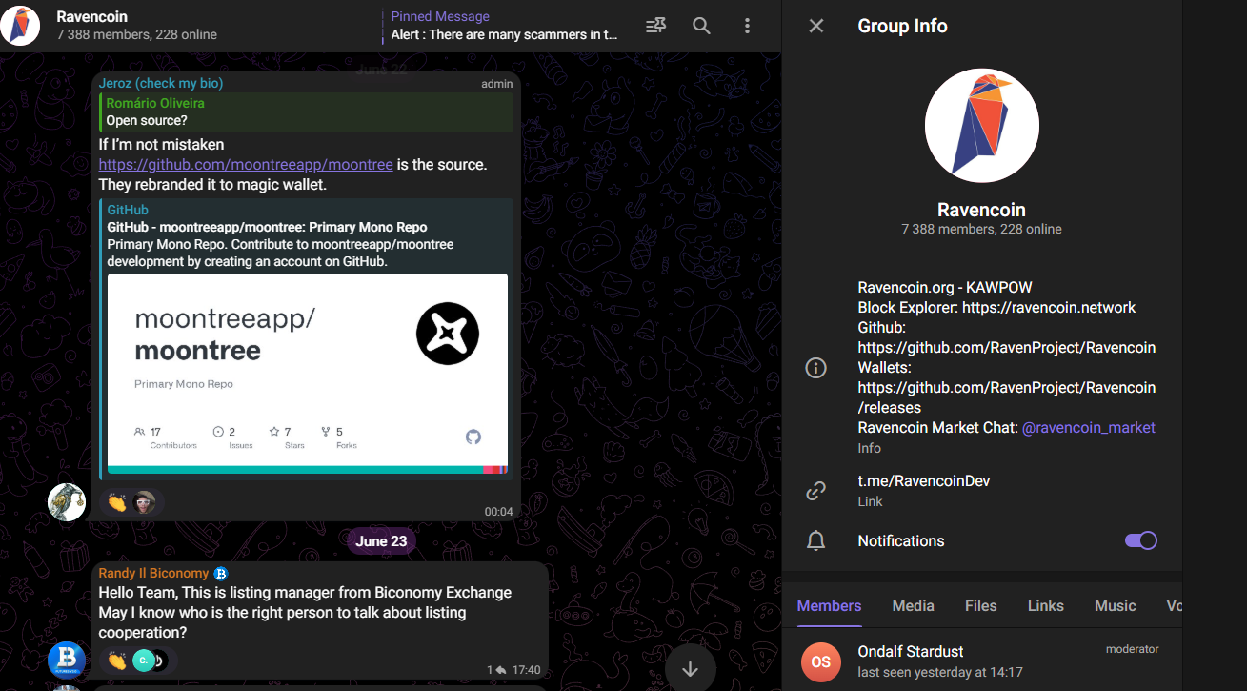Click the Ravencoin title in the chat header
This screenshot has height=691, width=1247.
click(x=91, y=16)
